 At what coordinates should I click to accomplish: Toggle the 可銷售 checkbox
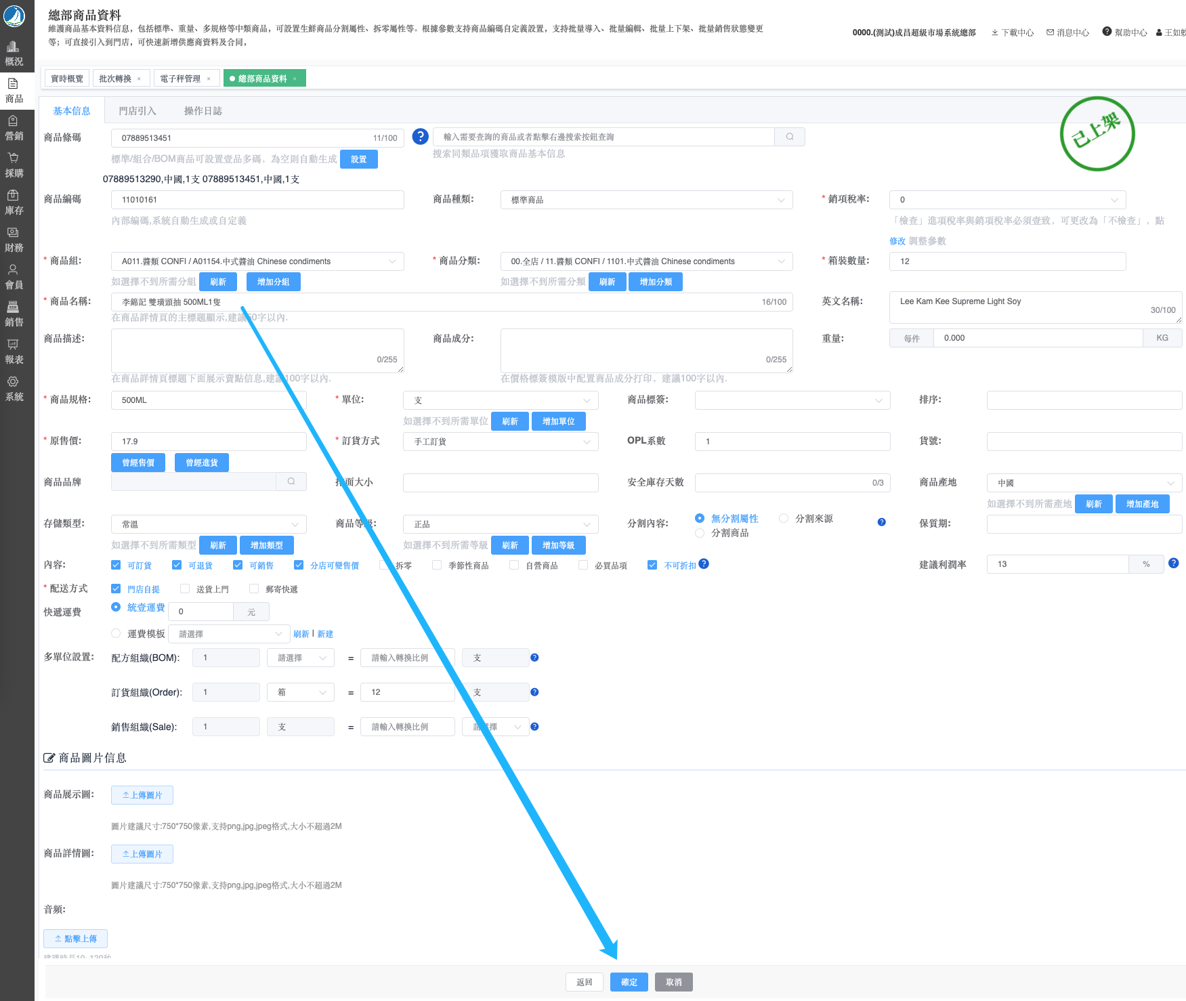tap(238, 565)
